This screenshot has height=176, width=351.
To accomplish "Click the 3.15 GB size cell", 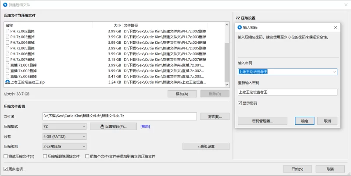I will coord(115,60).
